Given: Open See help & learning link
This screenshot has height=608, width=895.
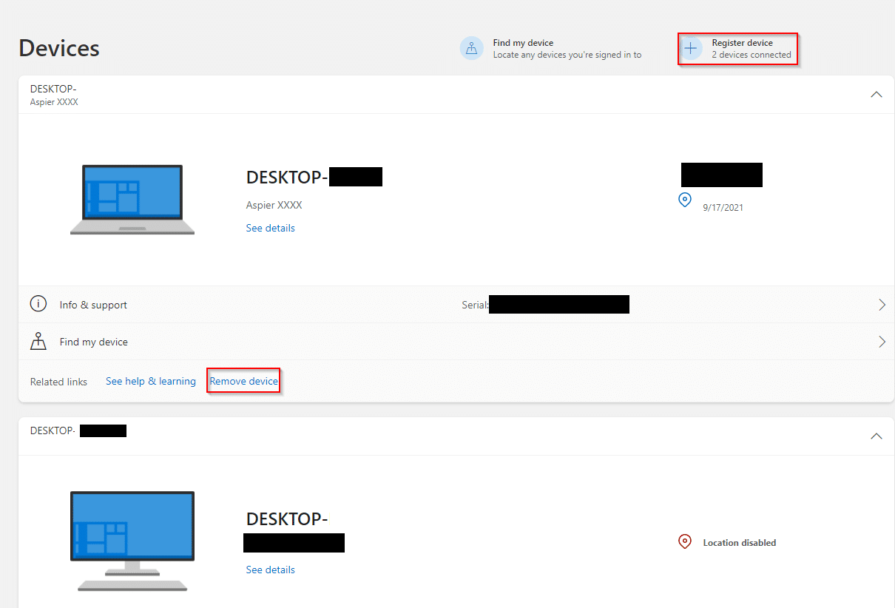Looking at the screenshot, I should [x=151, y=381].
